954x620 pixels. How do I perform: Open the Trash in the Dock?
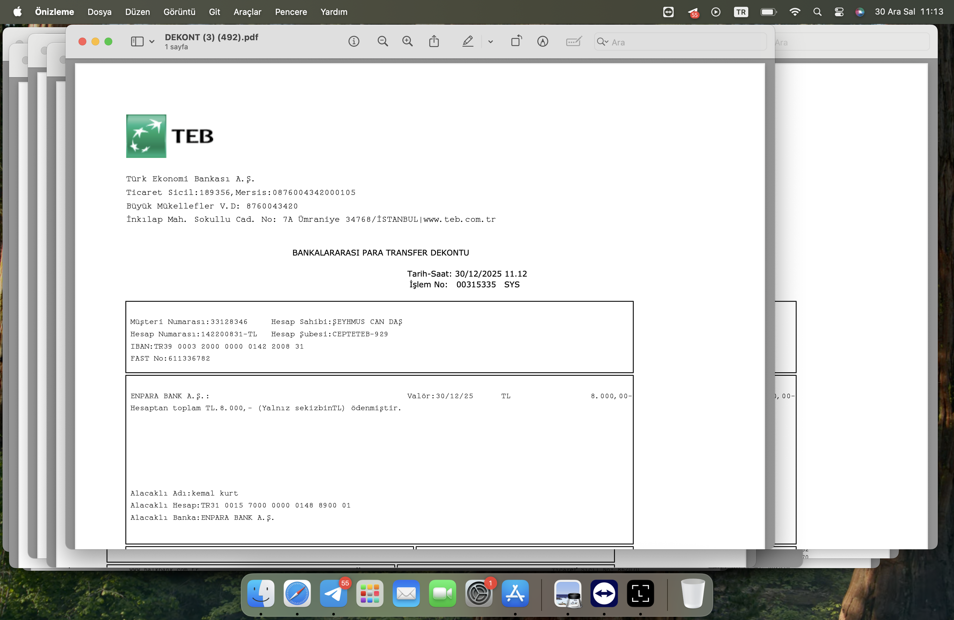693,593
